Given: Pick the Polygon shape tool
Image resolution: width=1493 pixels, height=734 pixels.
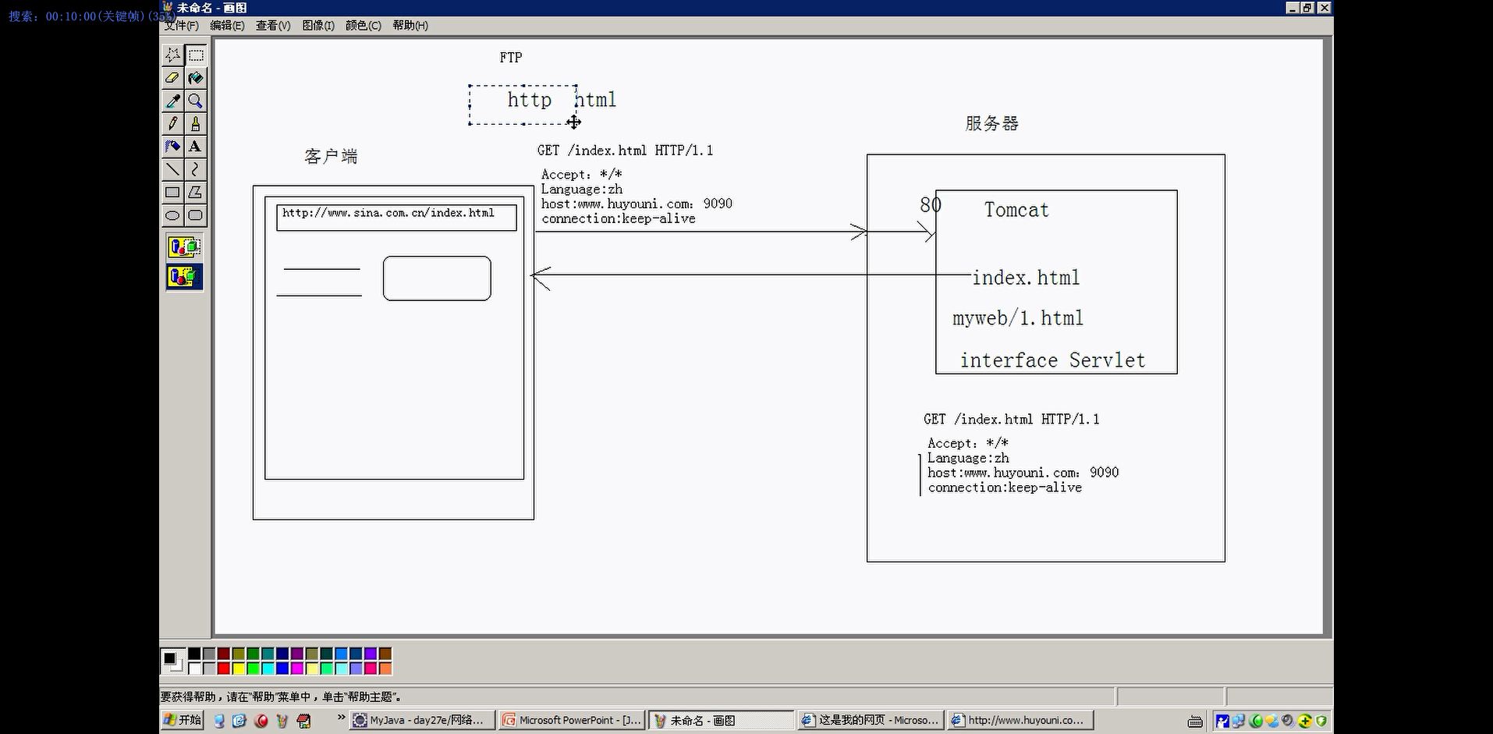Looking at the screenshot, I should [x=196, y=192].
